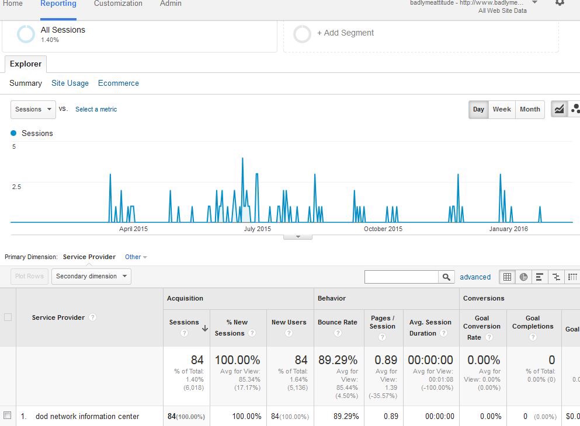Click the advanced filter link

coord(475,277)
